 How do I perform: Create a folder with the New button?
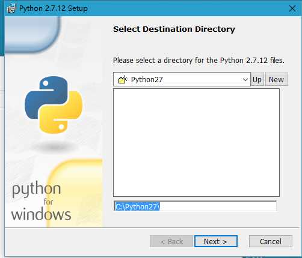(277, 79)
